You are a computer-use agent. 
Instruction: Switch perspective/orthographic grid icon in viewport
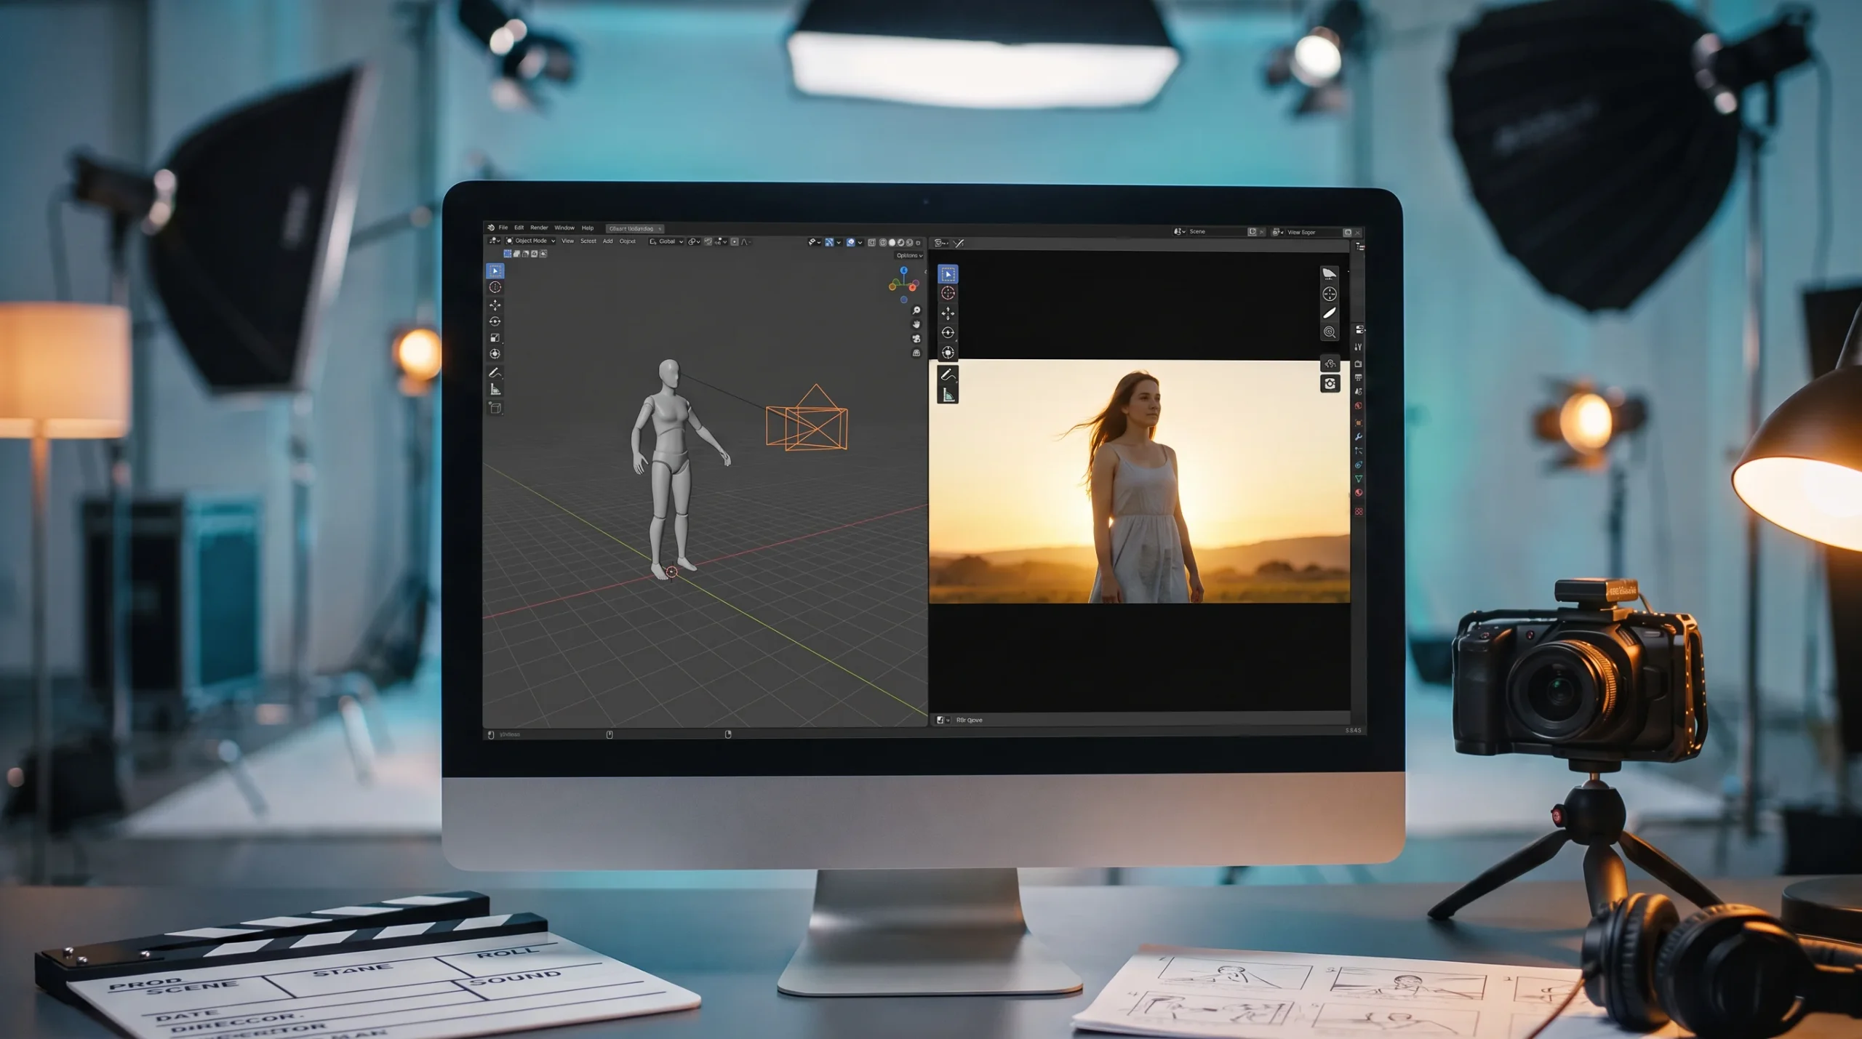click(916, 353)
